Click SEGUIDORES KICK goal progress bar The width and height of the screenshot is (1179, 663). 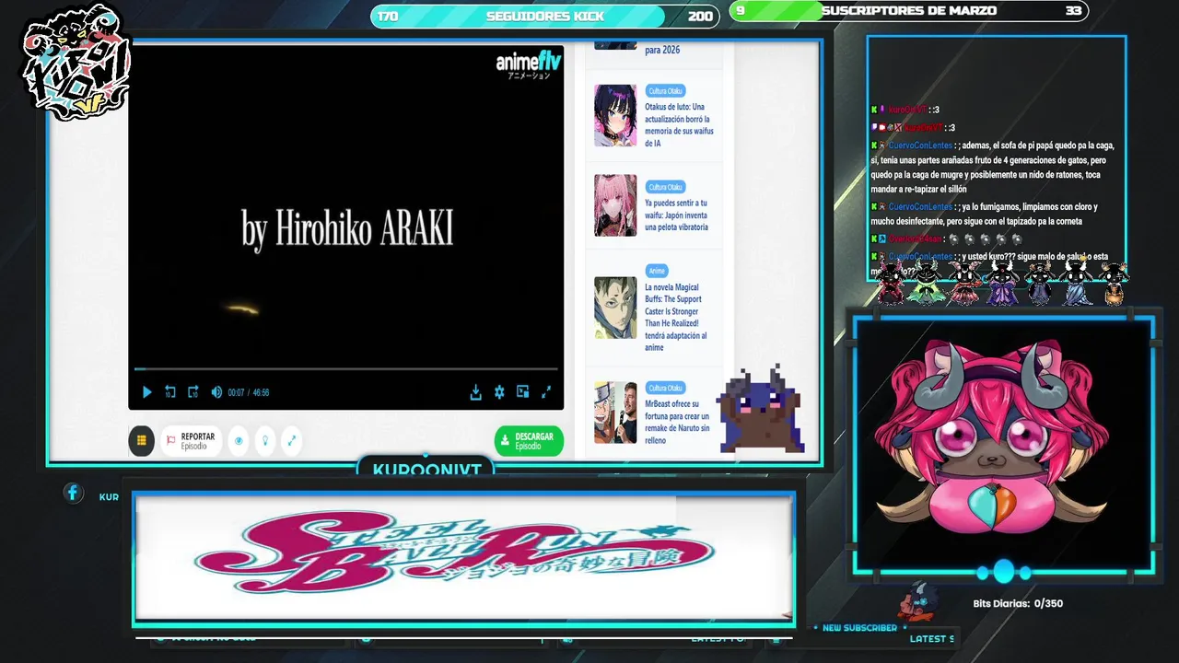[547, 16]
